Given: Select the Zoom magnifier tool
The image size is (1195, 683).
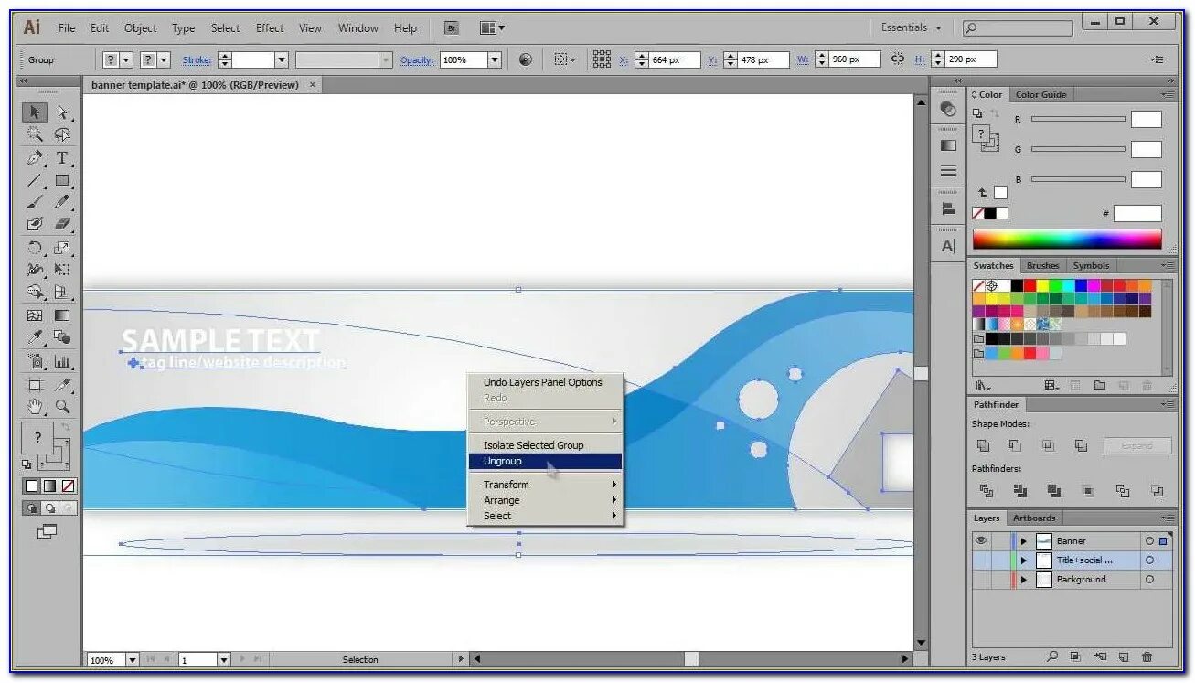Looking at the screenshot, I should pyautogui.click(x=62, y=406).
